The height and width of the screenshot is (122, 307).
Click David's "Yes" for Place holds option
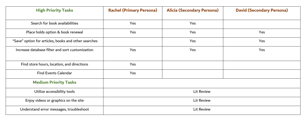point(262,32)
